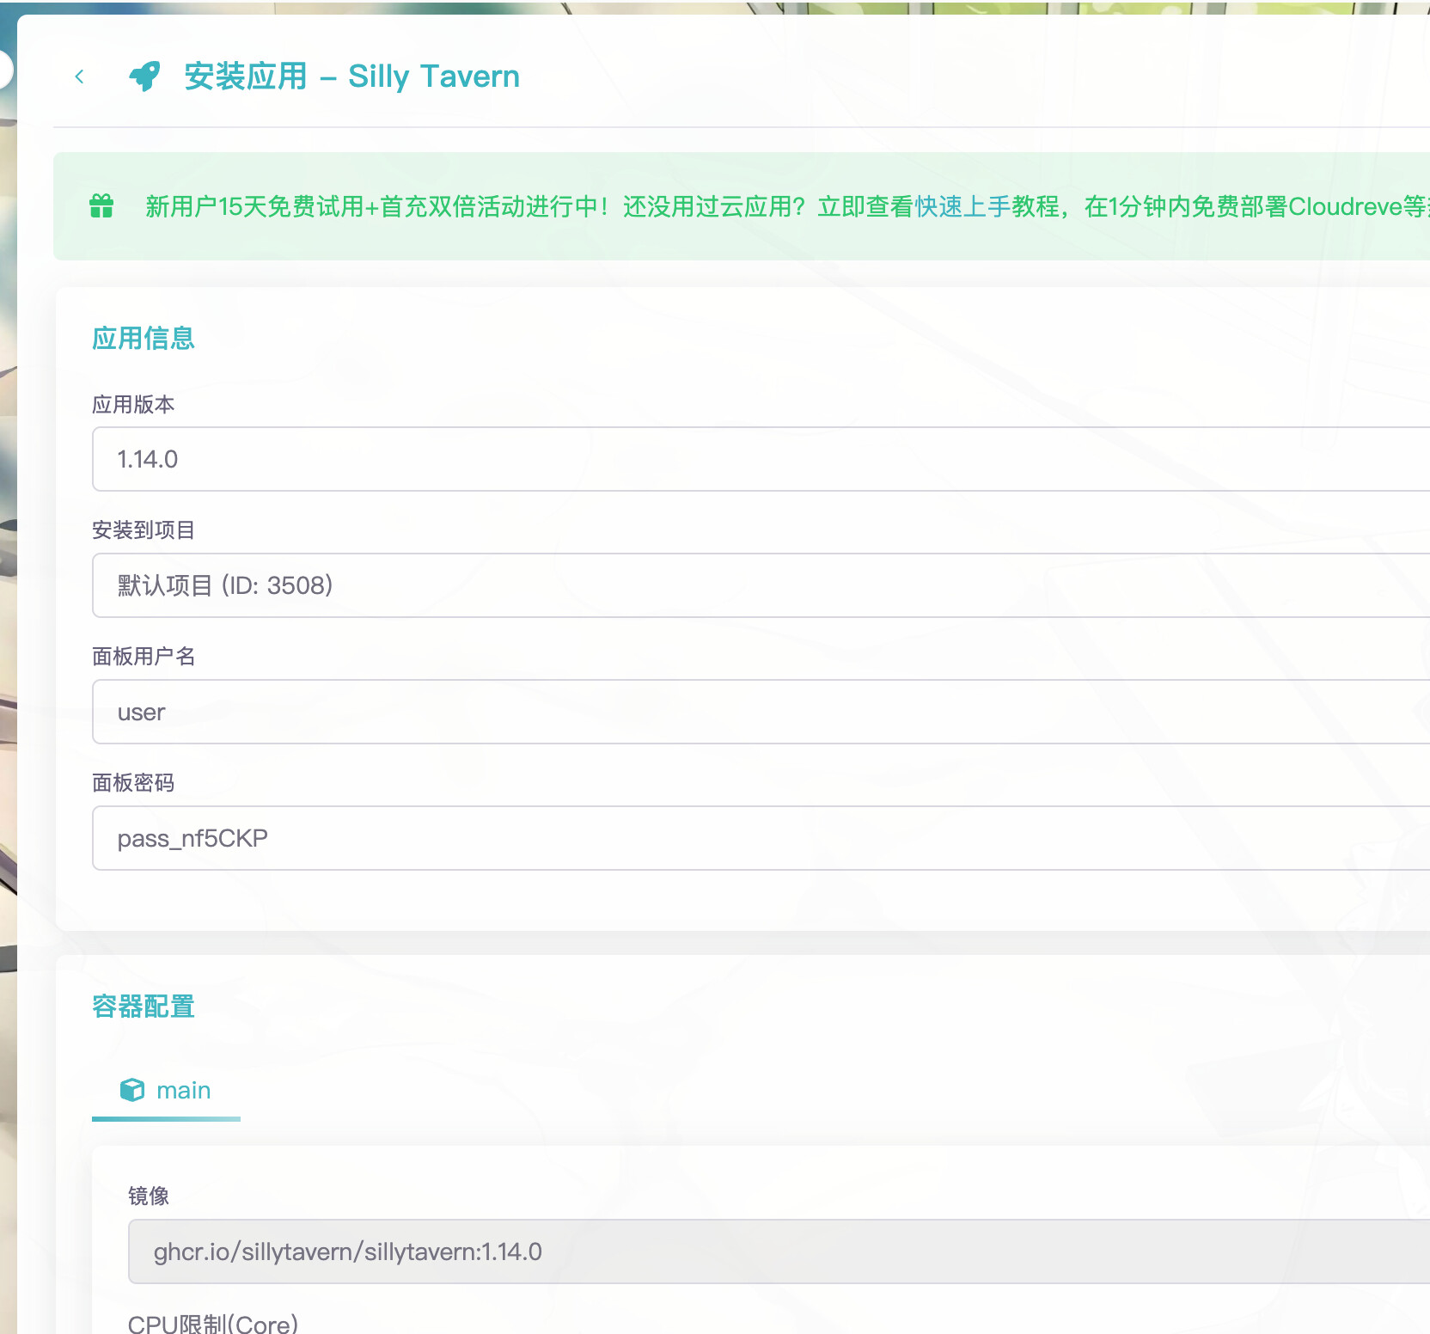Open the 快速上手教程 link
Screen dimensions: 1430x1334
[987, 206]
